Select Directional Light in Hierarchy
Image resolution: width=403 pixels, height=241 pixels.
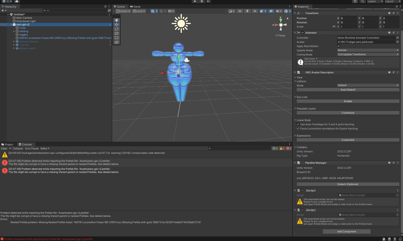pos(26,21)
